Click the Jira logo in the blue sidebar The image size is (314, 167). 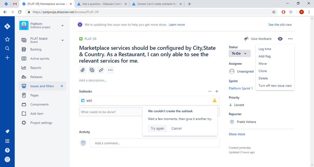pos(7,26)
